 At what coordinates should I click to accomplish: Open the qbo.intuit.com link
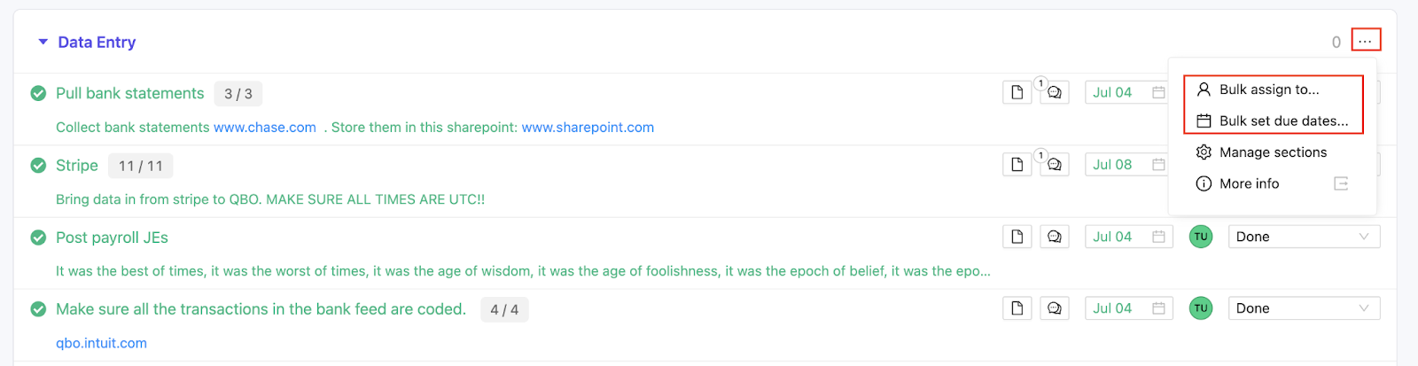point(101,343)
